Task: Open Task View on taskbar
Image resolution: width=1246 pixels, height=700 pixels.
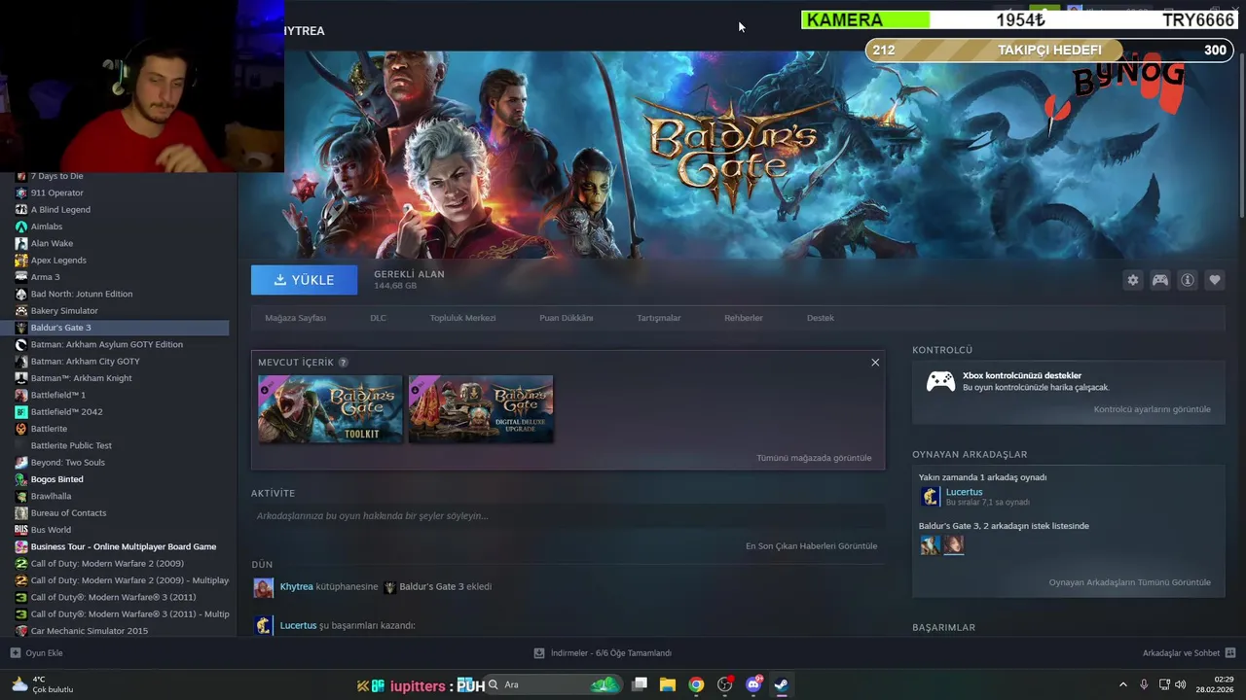Action: (640, 684)
